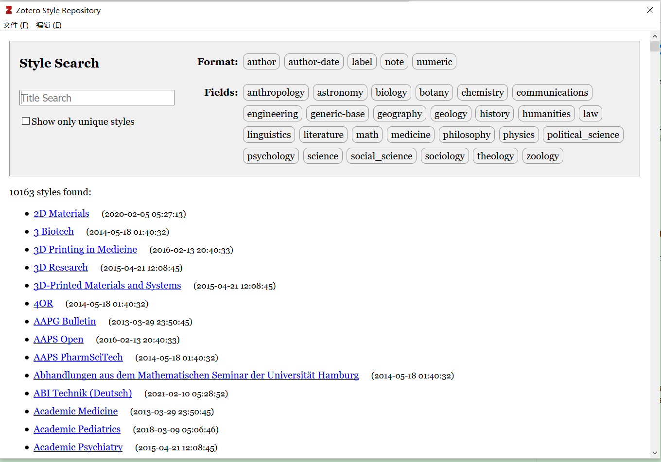Open the Academic Pediatrics style link
661x462 pixels.
[77, 429]
